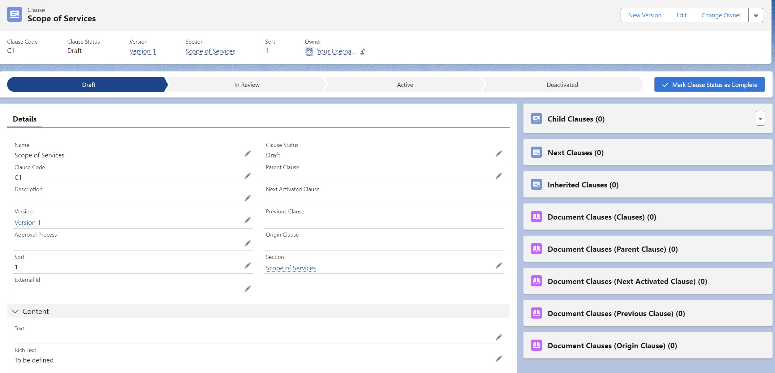775x373 pixels.
Task: Open the Child Clauses (0) related list
Action: pos(576,119)
